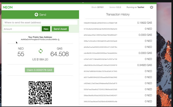Open transaction 60f6d7d88fbf4fd8a72f9cdfd4147945
The image size is (173, 107).
coord(100,71)
